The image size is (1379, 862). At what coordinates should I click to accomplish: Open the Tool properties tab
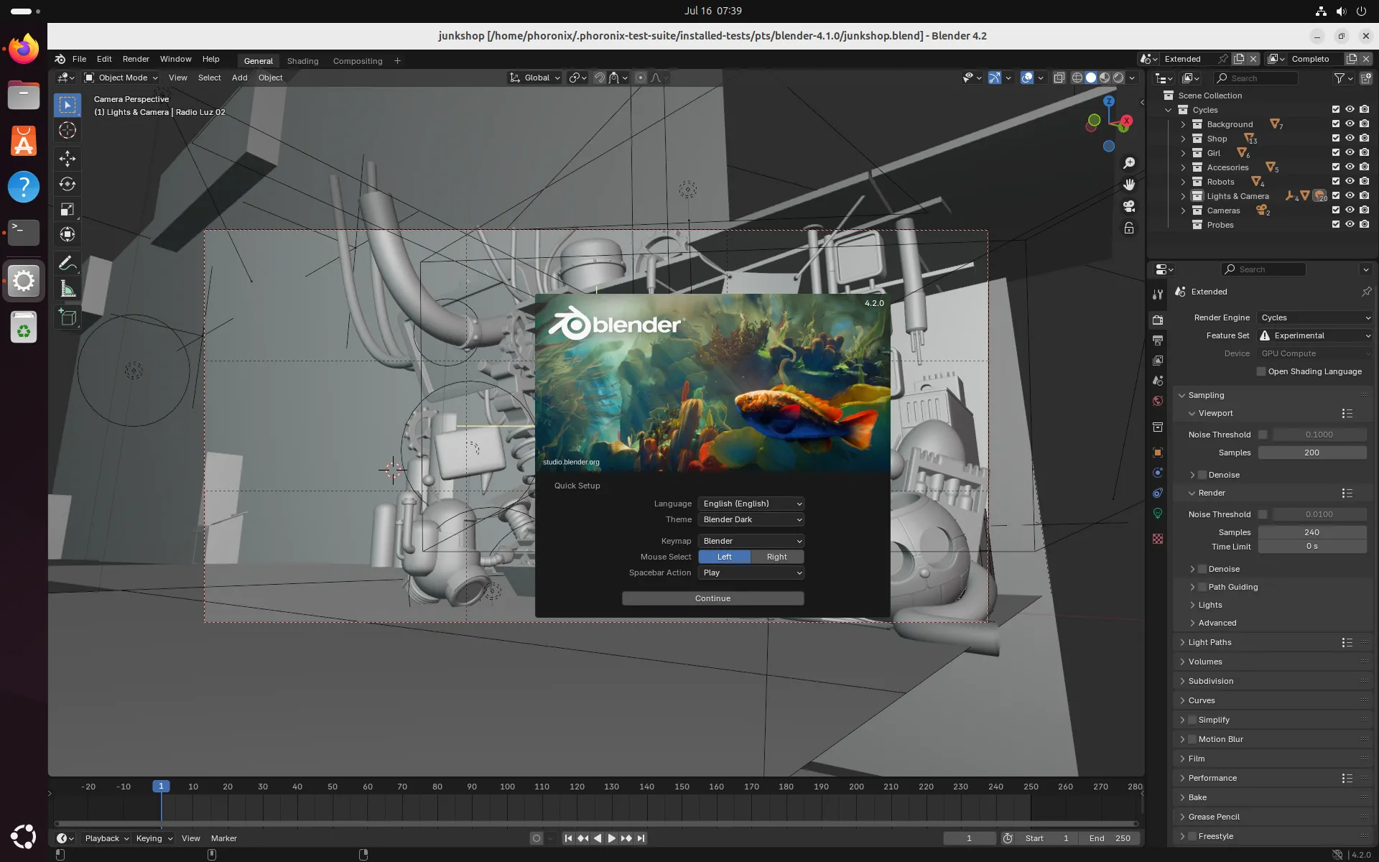coord(1158,295)
